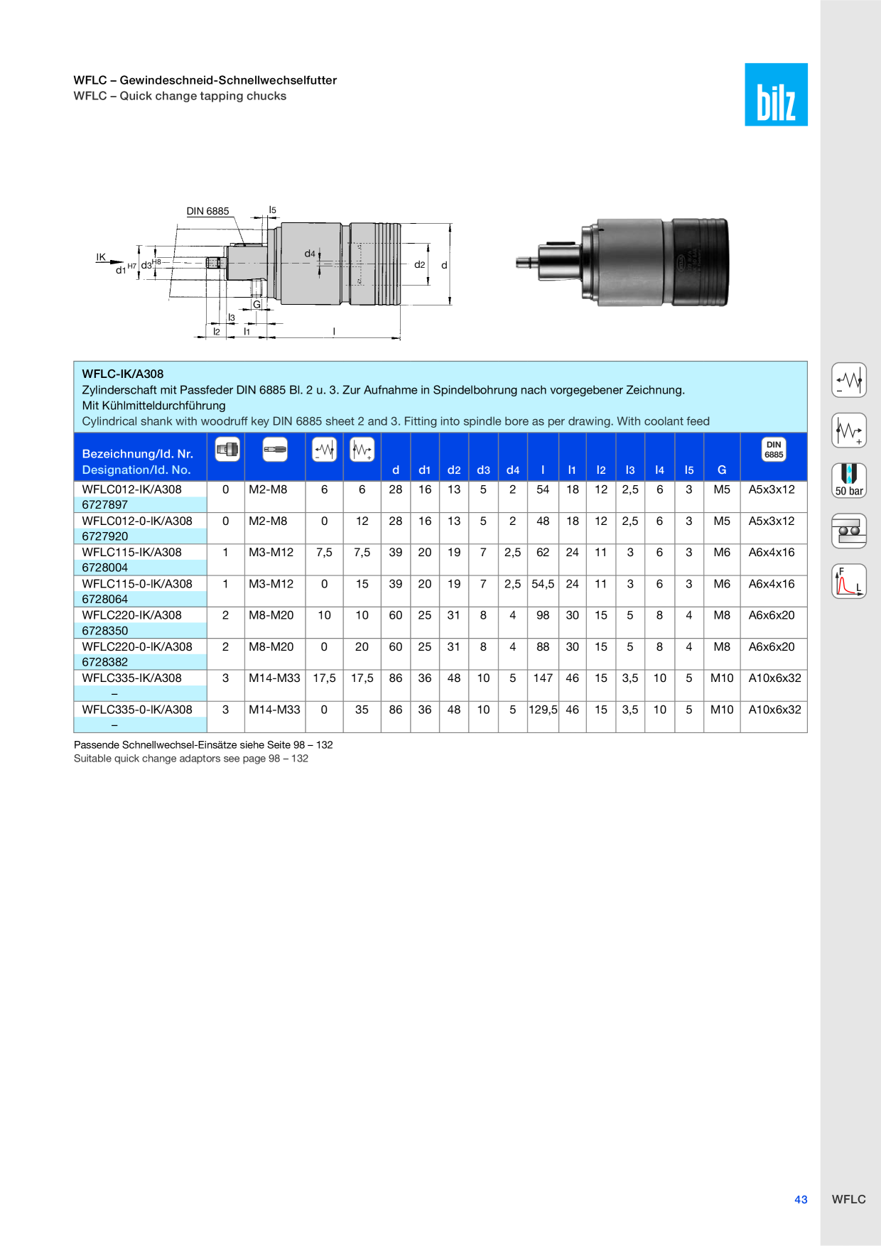
Task: Click the force-length graph icon in the sidebar
Action: click(x=849, y=581)
